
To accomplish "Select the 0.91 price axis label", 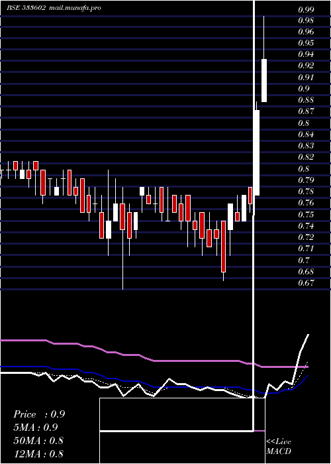I will [306, 78].
